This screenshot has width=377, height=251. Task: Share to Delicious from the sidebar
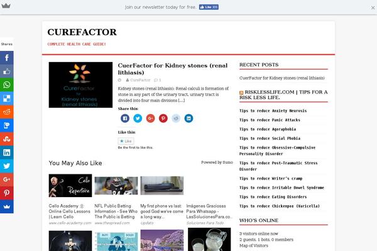coord(7,99)
